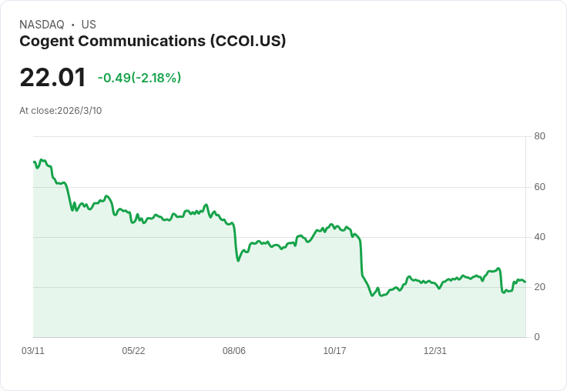Select the 03/11 date on the time axis
Viewport: 567px width, 391px height.
click(x=33, y=351)
